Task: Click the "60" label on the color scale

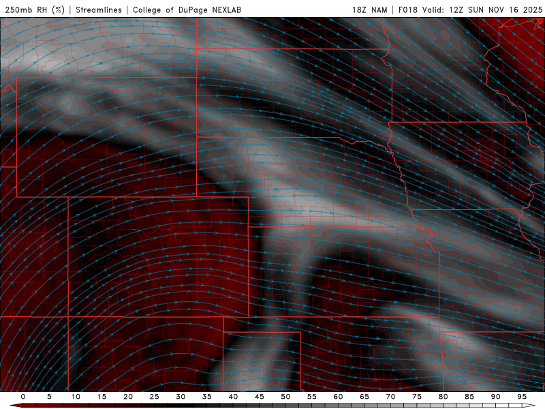Action: pos(338,397)
